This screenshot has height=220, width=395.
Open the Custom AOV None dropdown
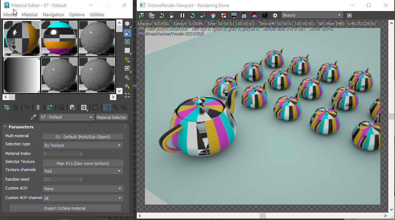(x=83, y=188)
